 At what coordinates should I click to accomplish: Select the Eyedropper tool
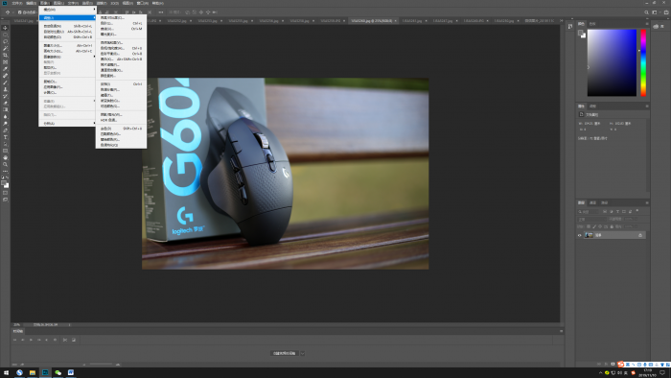tap(5, 69)
